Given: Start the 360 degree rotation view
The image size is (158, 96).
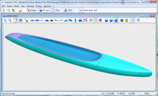Looking at the screenshot, I should tap(85, 20).
